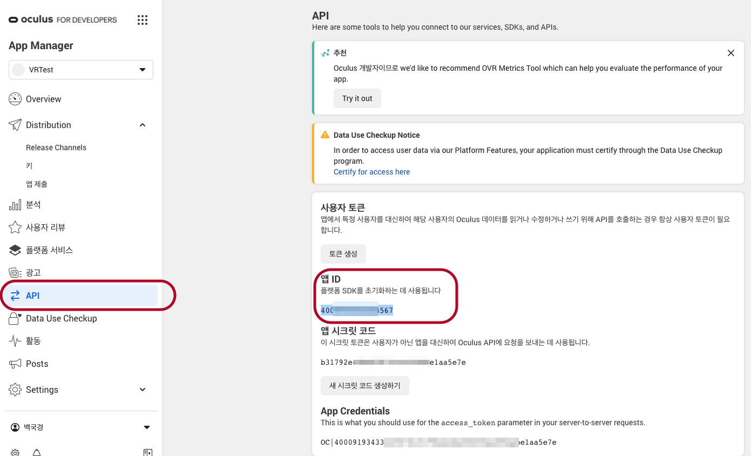Open the gear icon at sidebar bottom
The image size is (751, 456).
point(15,452)
